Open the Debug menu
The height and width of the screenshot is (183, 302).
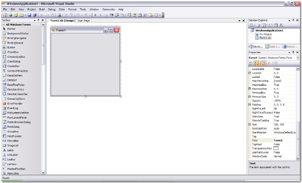(52, 9)
